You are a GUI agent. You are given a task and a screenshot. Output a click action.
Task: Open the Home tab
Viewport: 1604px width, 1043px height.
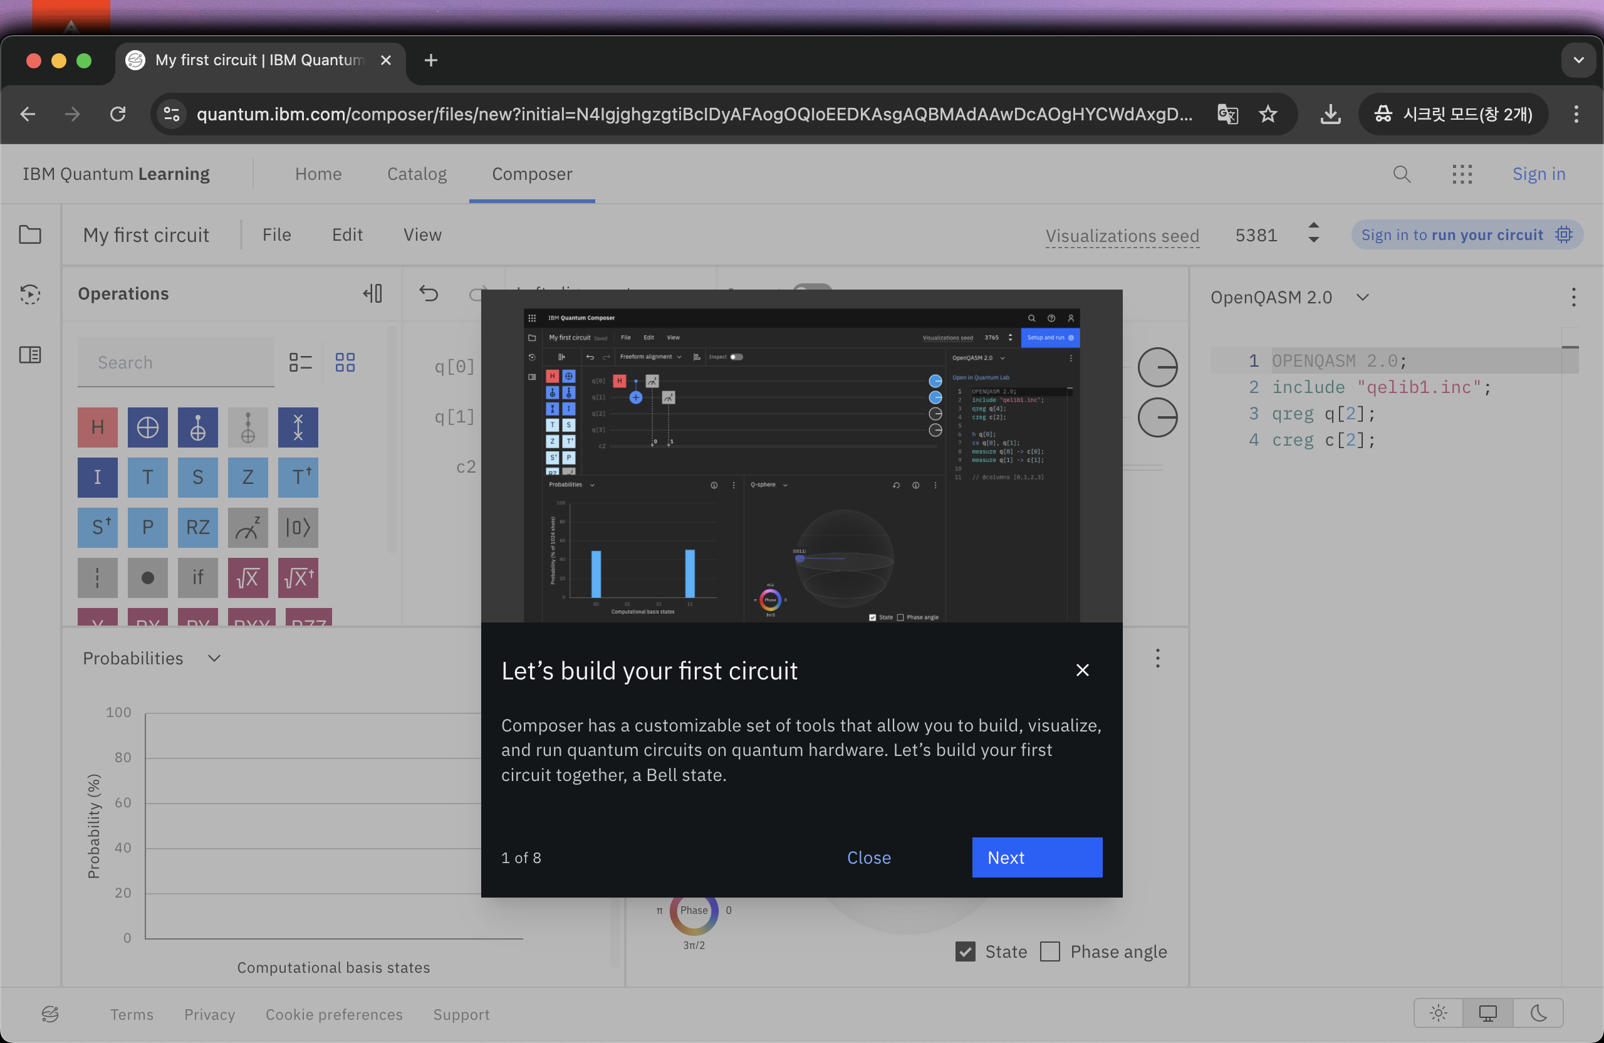318,174
